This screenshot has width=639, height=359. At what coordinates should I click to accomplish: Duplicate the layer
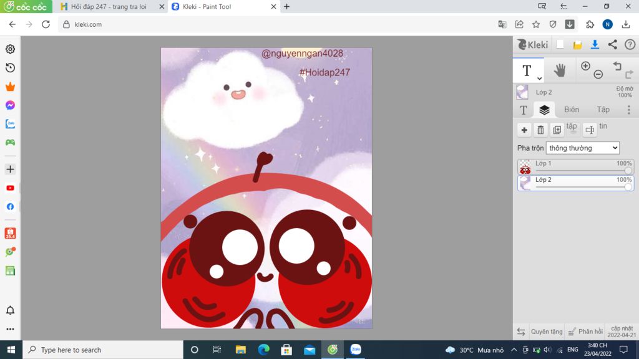[557, 130]
